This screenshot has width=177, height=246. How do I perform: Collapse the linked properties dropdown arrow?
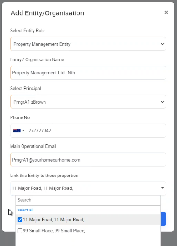tap(162, 188)
